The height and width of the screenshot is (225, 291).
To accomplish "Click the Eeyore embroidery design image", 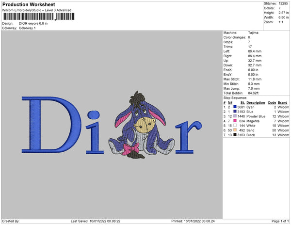I will [x=142, y=125].
